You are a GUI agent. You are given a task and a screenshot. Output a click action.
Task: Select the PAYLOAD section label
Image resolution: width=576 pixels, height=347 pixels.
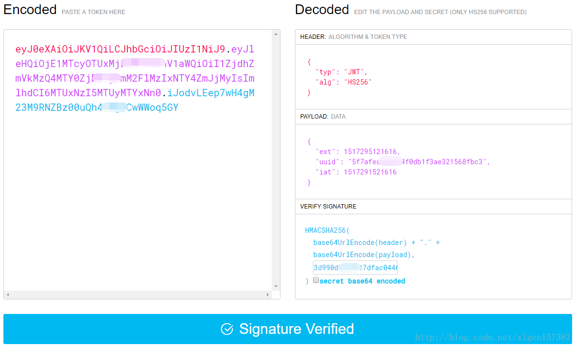click(314, 117)
